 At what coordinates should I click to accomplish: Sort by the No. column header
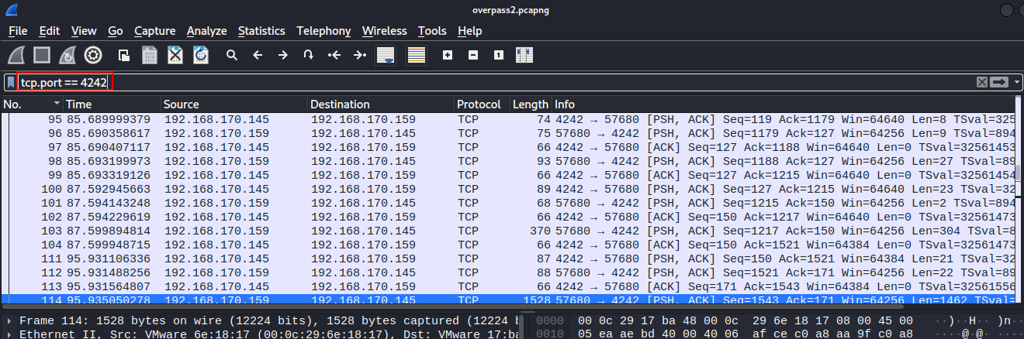click(x=32, y=104)
